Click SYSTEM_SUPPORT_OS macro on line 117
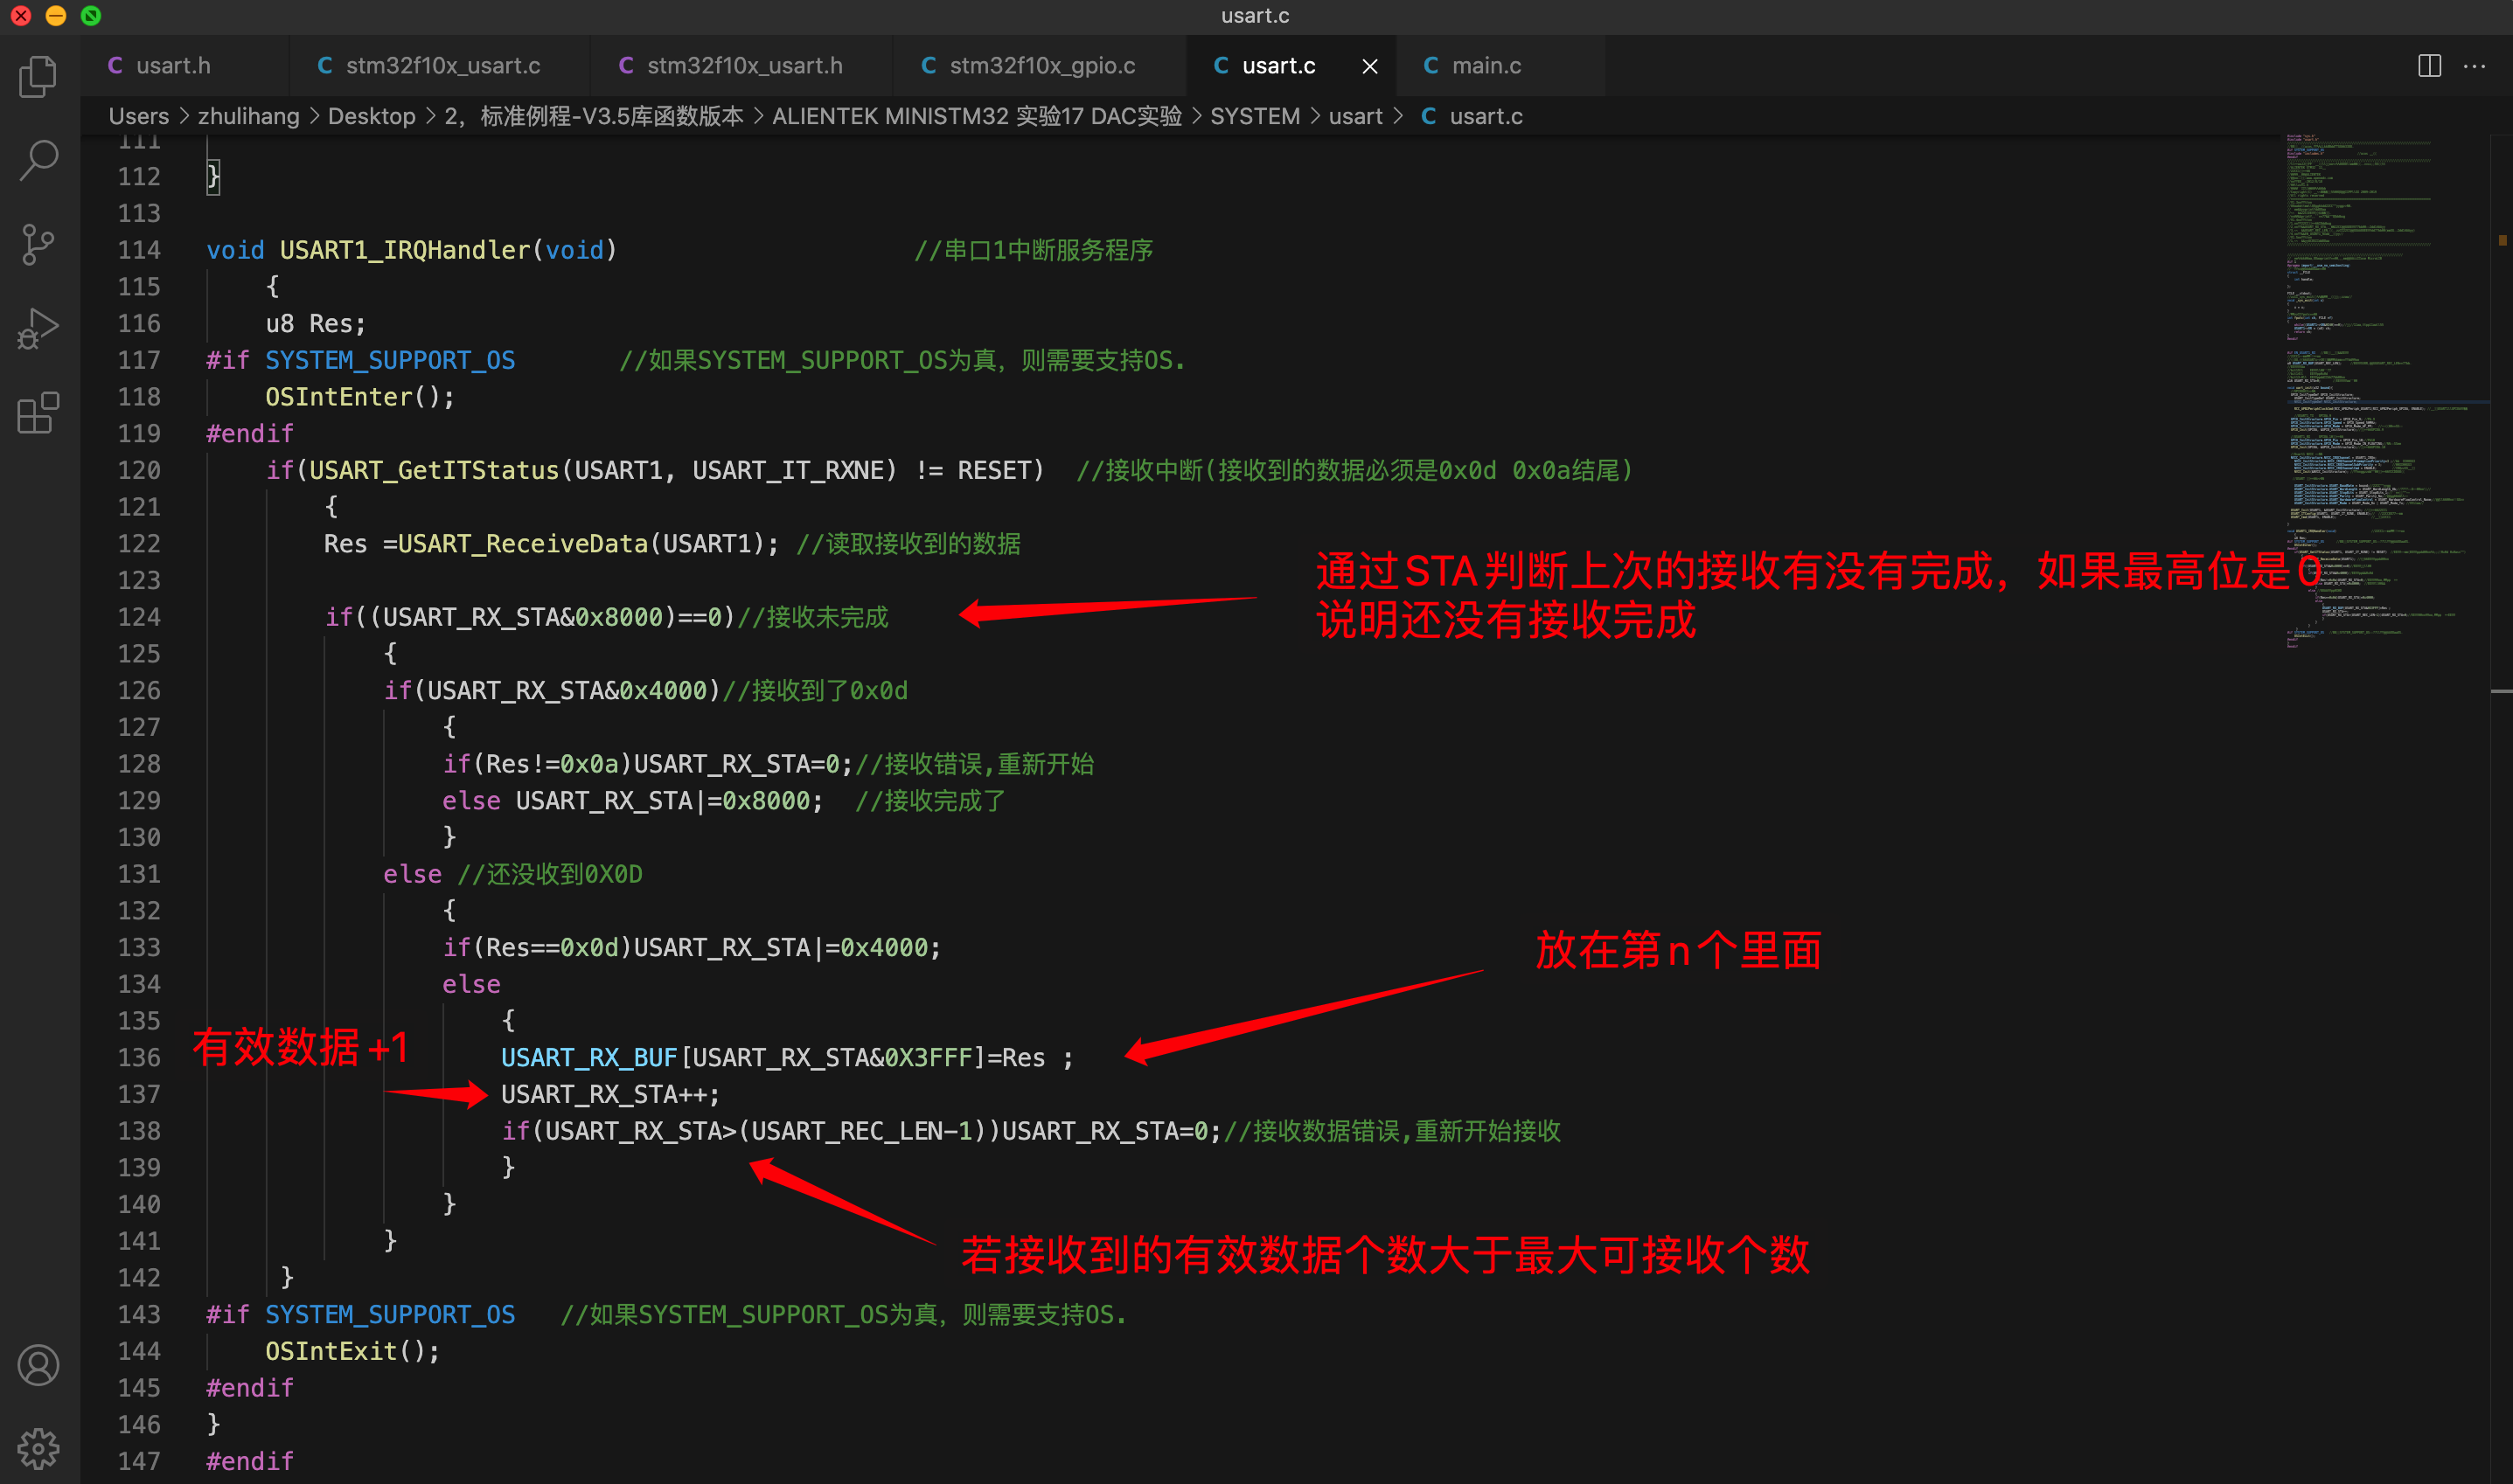Viewport: 2513px width, 1484px height. 390,360
